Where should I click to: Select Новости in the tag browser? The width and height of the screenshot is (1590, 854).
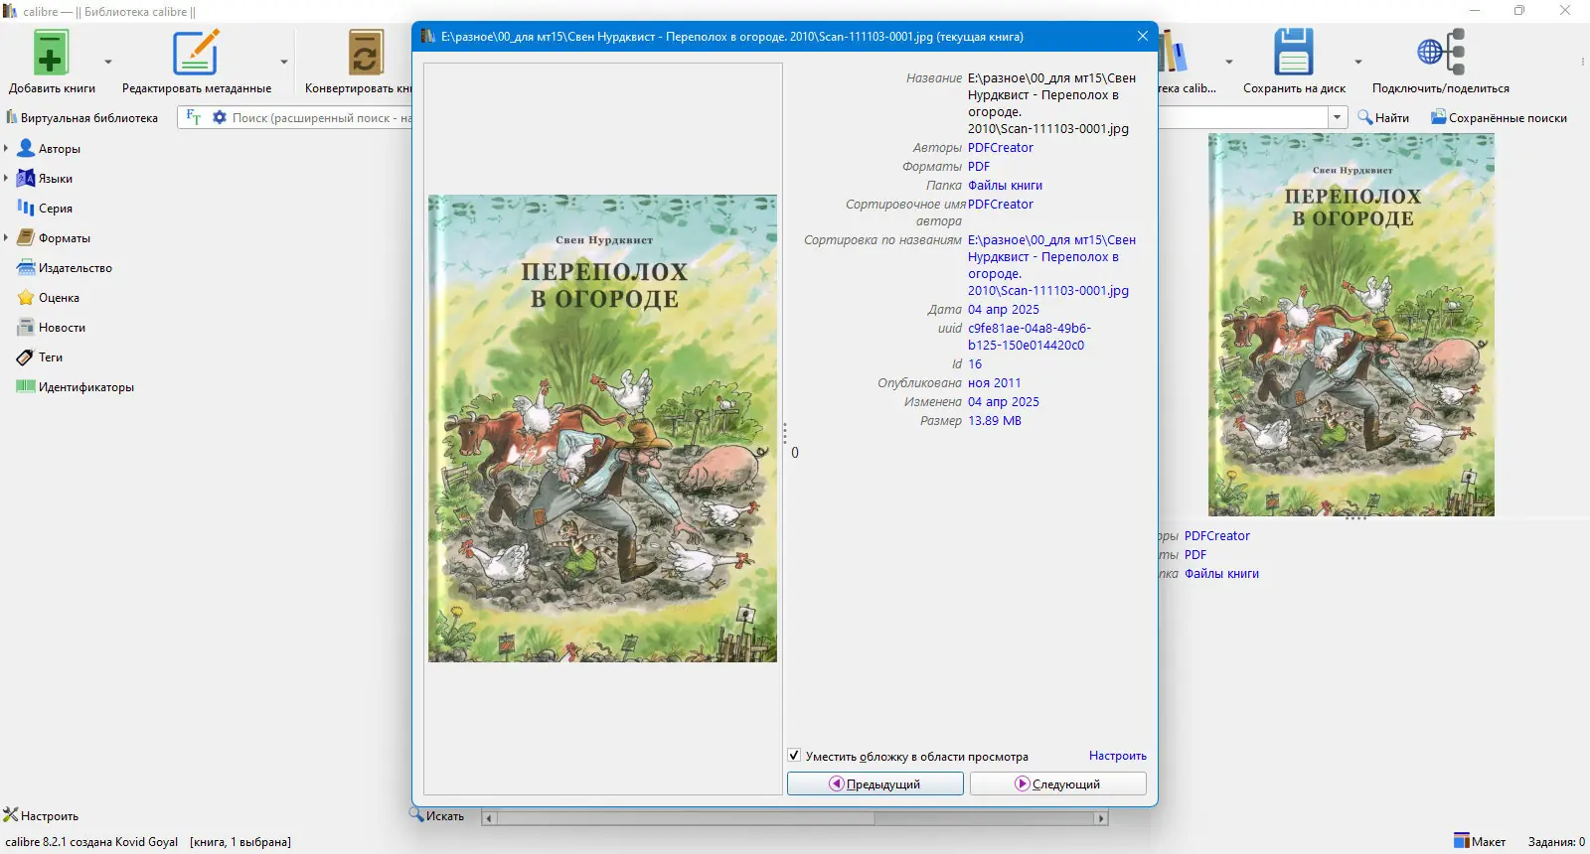click(x=62, y=328)
